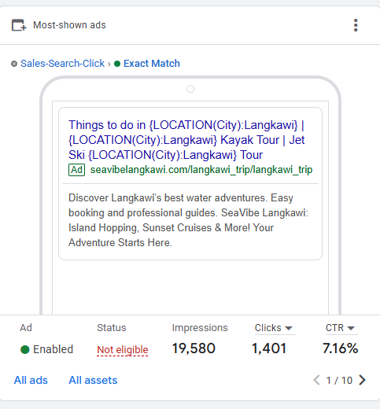The width and height of the screenshot is (380, 409).
Task: Open the Exact Match ad group link
Action: click(x=152, y=64)
